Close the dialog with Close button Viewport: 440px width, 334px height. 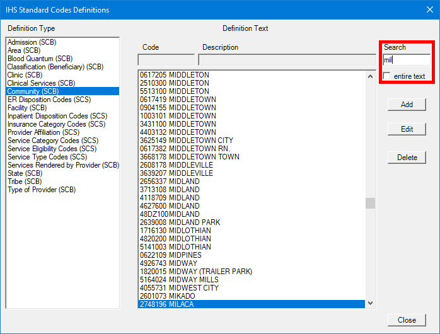point(407,320)
